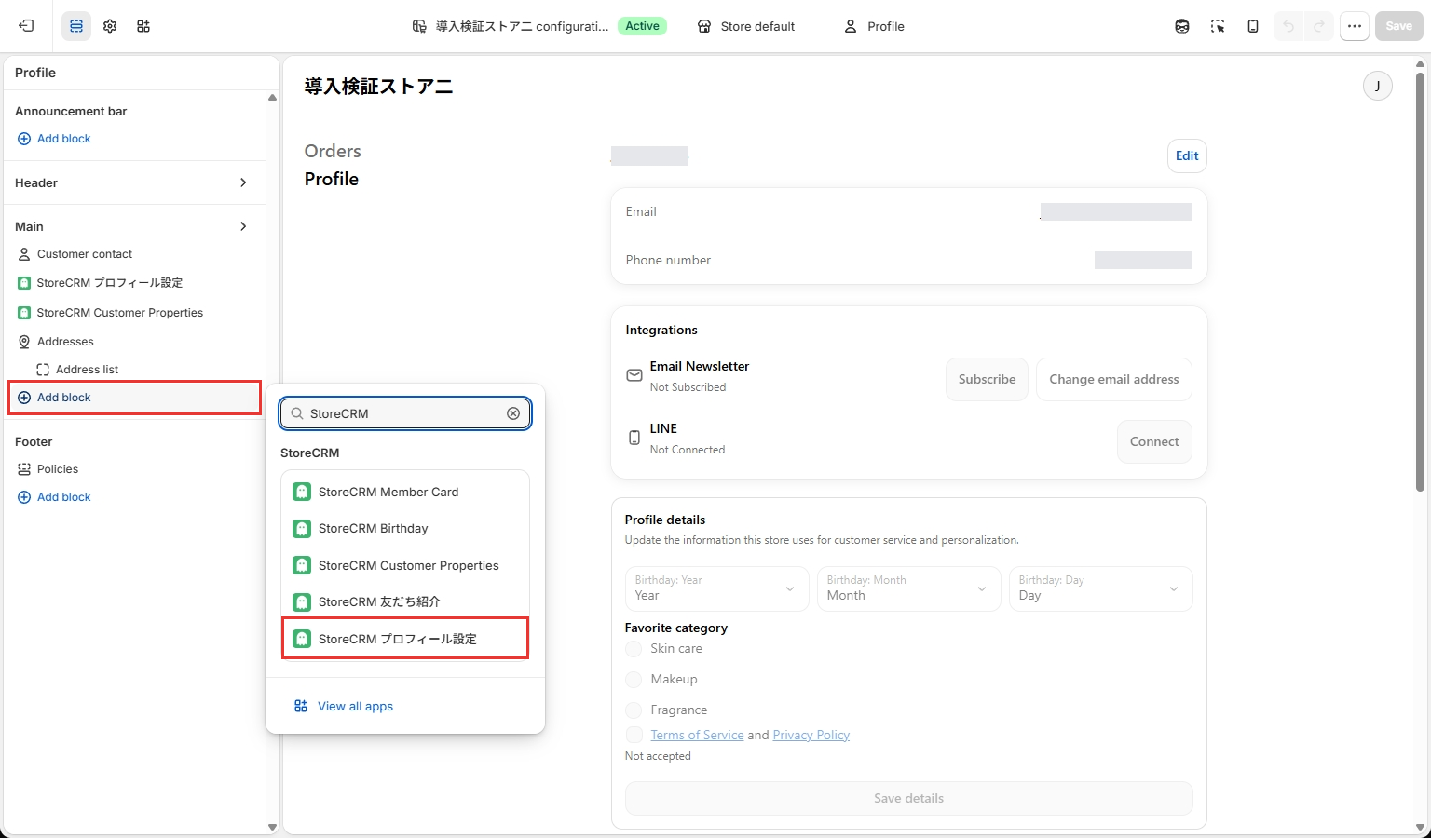Click the J avatar icon
This screenshot has height=838, width=1431.
[x=1378, y=86]
